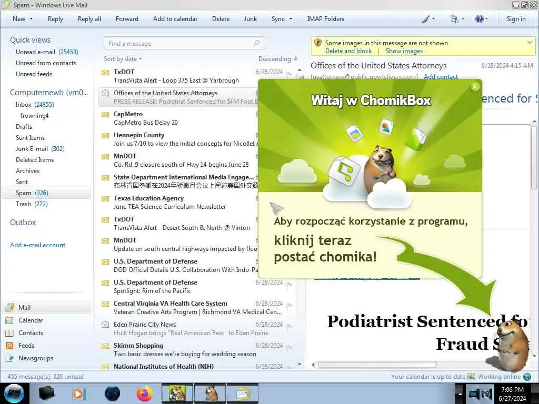Click the Mail icon in bottom navigation
Image resolution: width=539 pixels, height=404 pixels.
click(9, 307)
